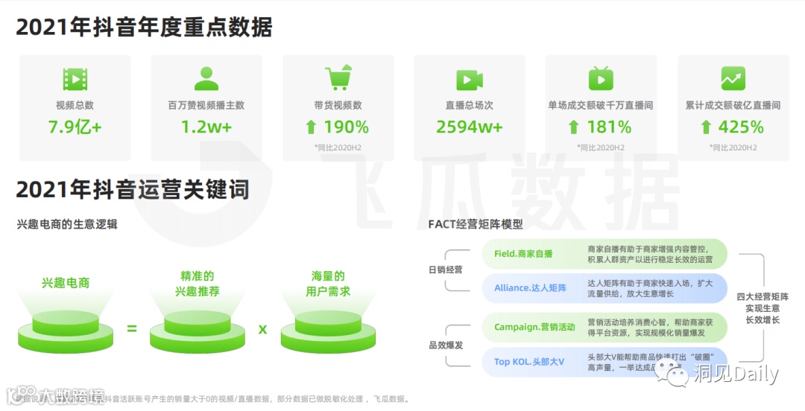This screenshot has width=805, height=411.
Task: Click the *同比2020H2 note under 425%
Action: [733, 147]
